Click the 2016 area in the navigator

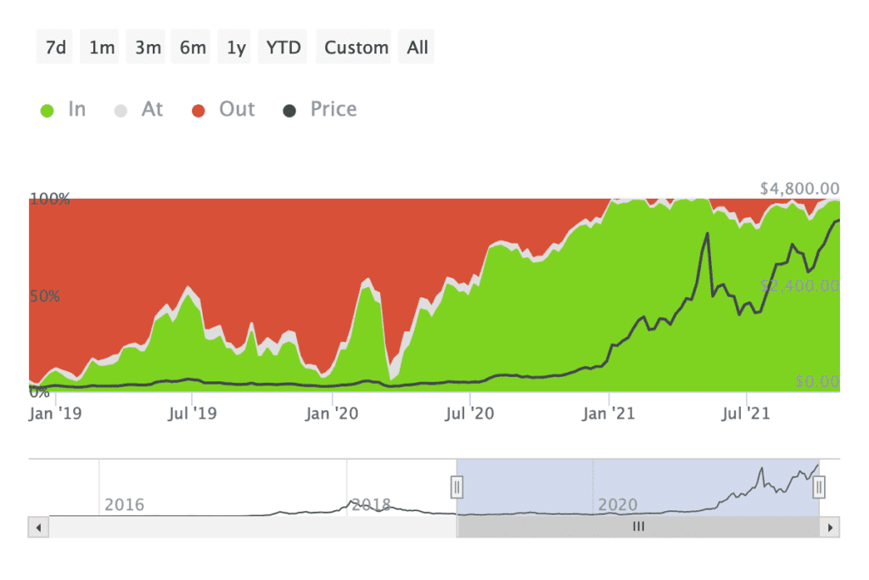pos(124,504)
